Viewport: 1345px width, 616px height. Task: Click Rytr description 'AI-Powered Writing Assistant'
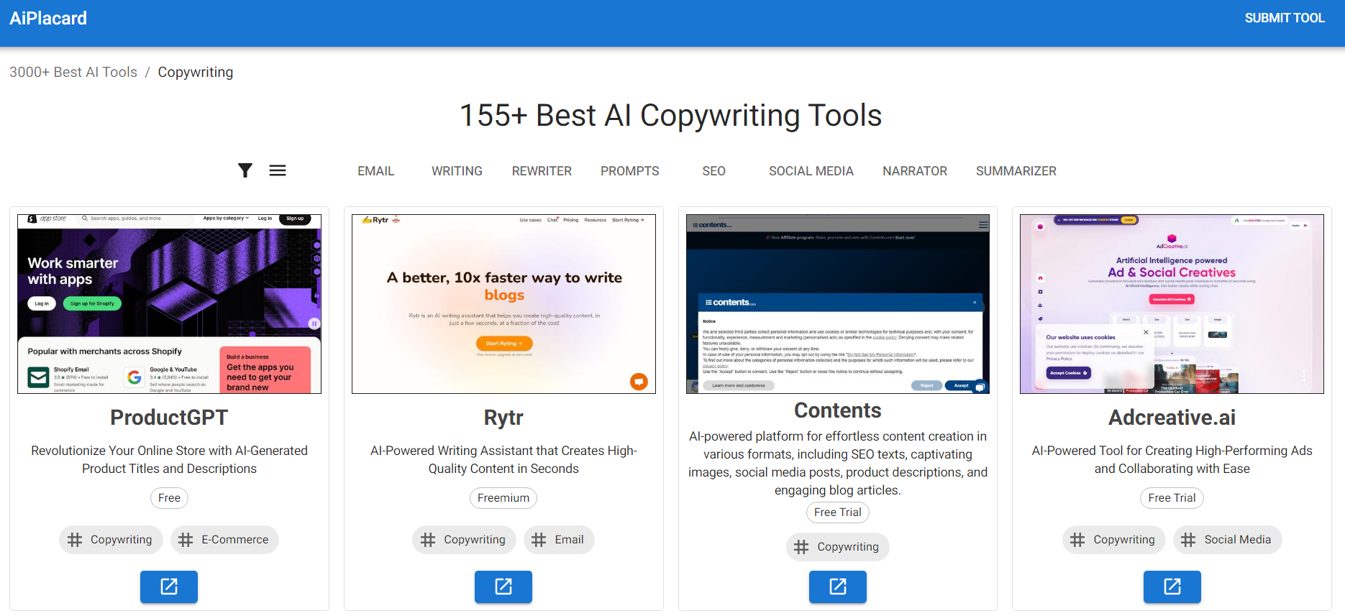(503, 459)
